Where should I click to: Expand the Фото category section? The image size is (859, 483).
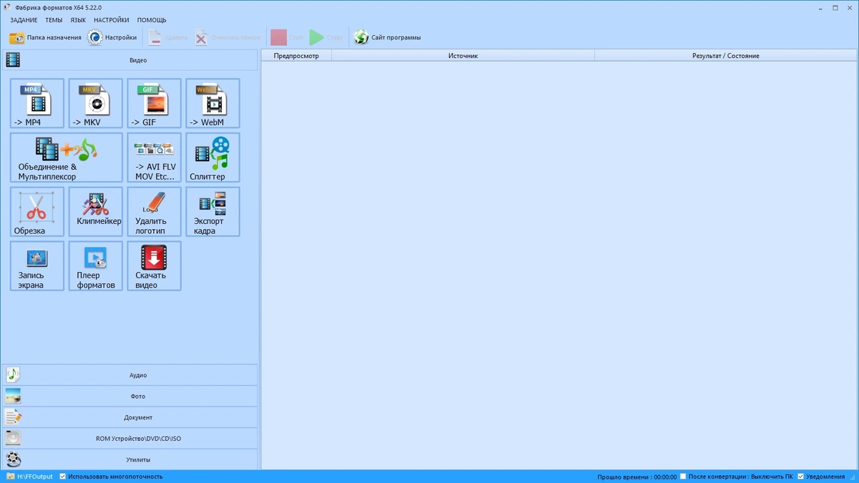130,396
